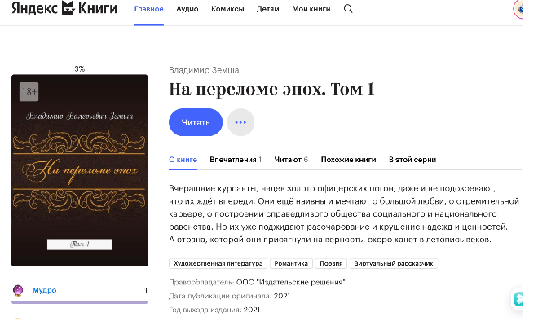The height and width of the screenshot is (330, 538).
Task: Open the user profile avatar
Action: [x=518, y=10]
